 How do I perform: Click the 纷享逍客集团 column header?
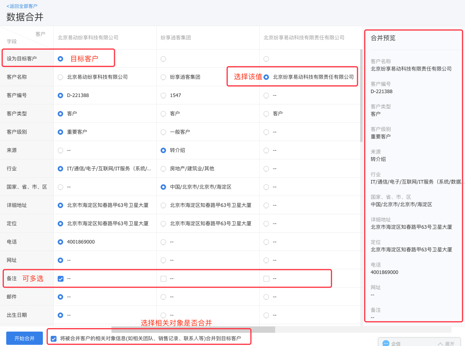click(x=176, y=38)
